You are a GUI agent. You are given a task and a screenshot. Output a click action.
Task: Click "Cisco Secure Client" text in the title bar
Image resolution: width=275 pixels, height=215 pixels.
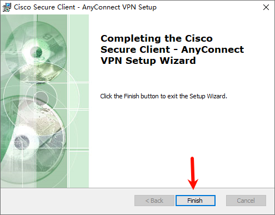click(44, 7)
